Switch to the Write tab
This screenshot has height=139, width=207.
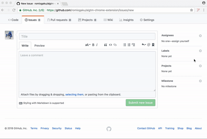(x=25, y=46)
